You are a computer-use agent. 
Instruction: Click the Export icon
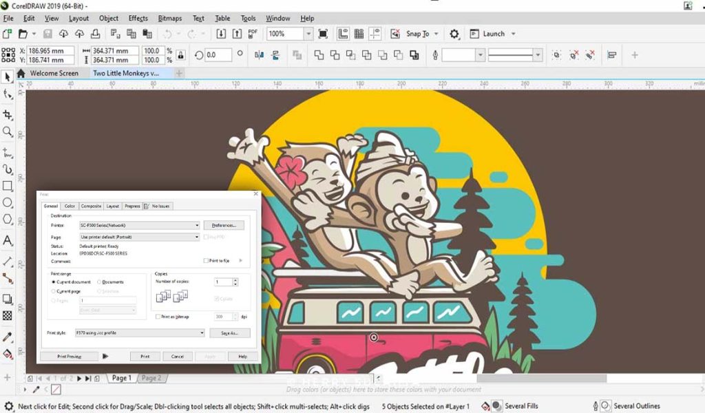coord(237,34)
